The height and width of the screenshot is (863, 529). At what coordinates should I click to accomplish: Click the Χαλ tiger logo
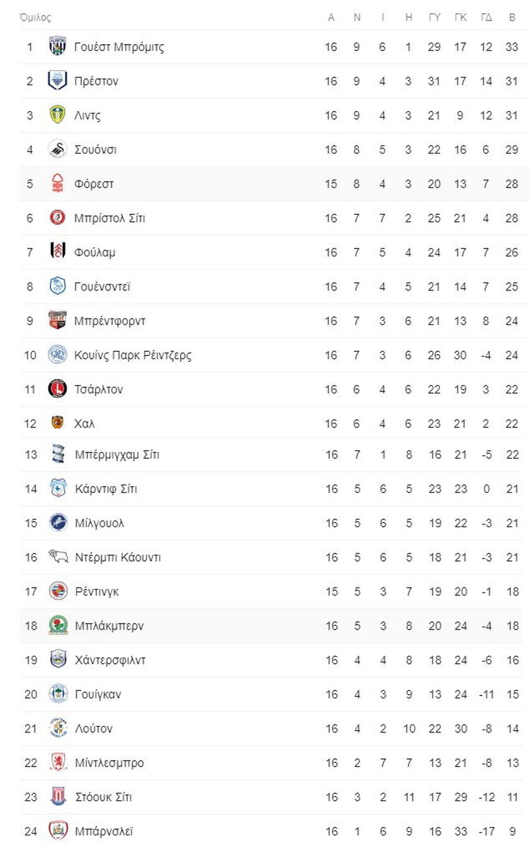[x=57, y=423]
